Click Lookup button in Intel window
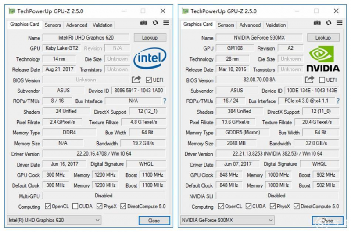The image size is (351, 232). pos(150,38)
